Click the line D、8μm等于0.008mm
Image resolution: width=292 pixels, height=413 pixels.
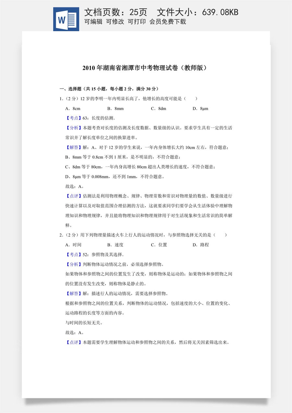click(116, 177)
